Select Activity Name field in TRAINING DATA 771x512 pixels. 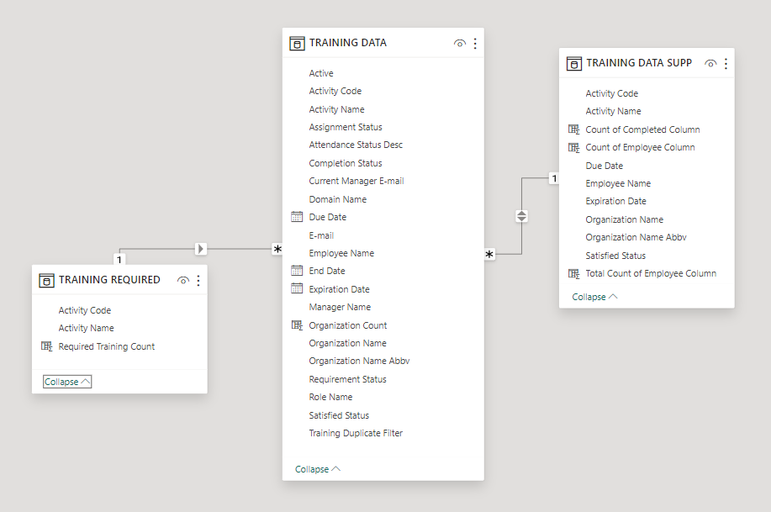pos(336,109)
